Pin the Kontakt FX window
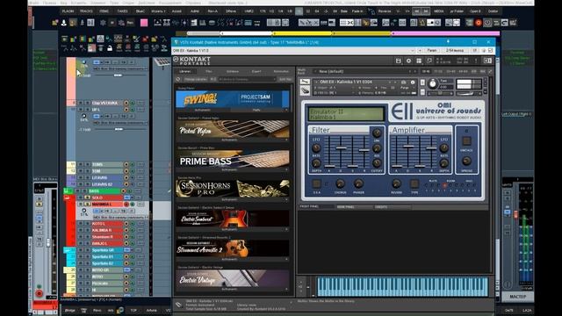The width and height of the screenshot is (562, 316). coord(448,42)
